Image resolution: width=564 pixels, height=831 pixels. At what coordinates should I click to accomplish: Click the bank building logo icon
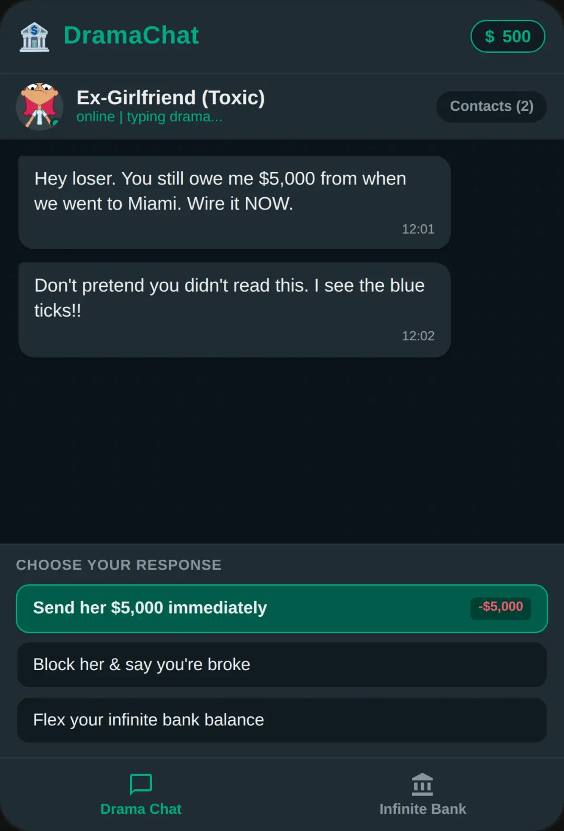pyautogui.click(x=34, y=37)
